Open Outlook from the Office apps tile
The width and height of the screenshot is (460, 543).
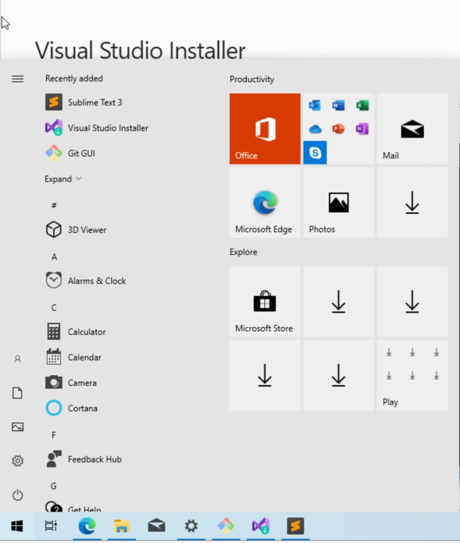point(315,105)
